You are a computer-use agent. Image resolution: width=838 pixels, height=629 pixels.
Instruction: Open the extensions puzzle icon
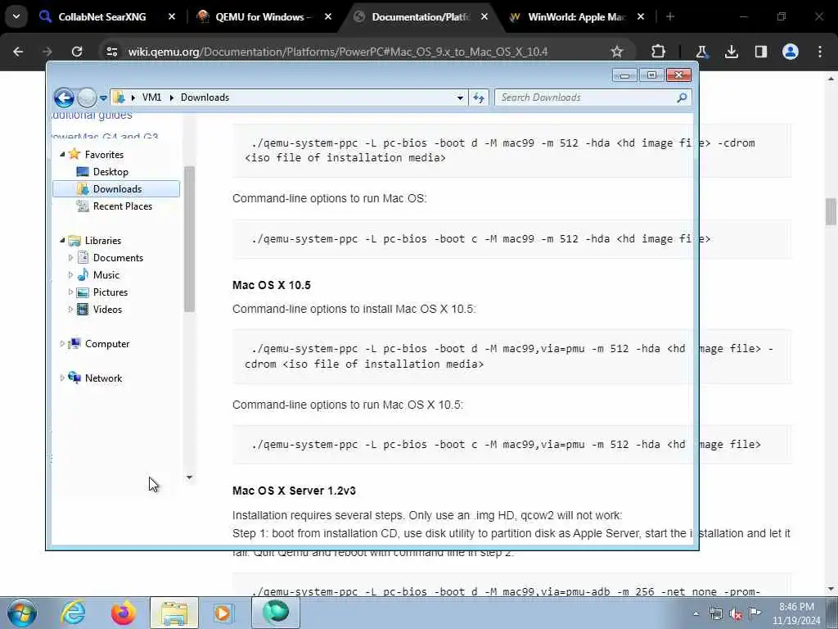click(x=659, y=52)
